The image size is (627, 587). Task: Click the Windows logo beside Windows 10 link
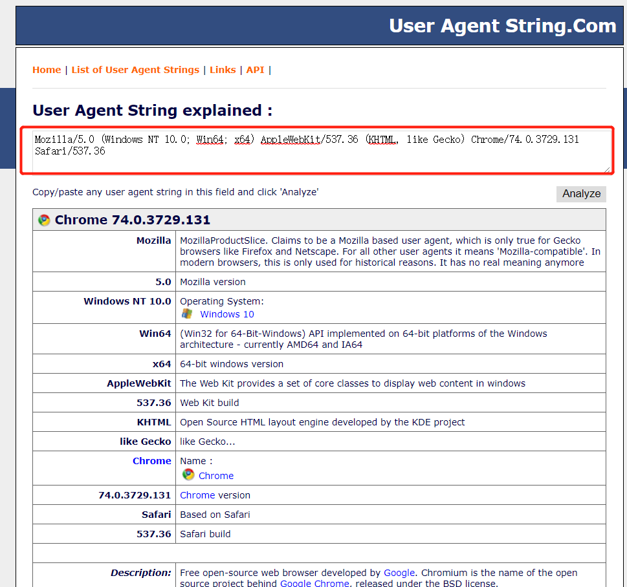click(188, 315)
